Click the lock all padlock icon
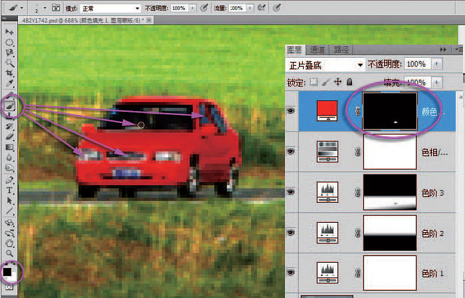 [349, 82]
